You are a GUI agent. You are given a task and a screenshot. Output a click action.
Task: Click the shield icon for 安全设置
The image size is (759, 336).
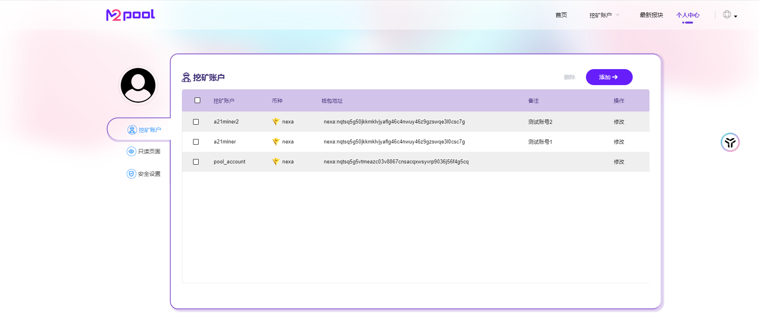coord(131,174)
